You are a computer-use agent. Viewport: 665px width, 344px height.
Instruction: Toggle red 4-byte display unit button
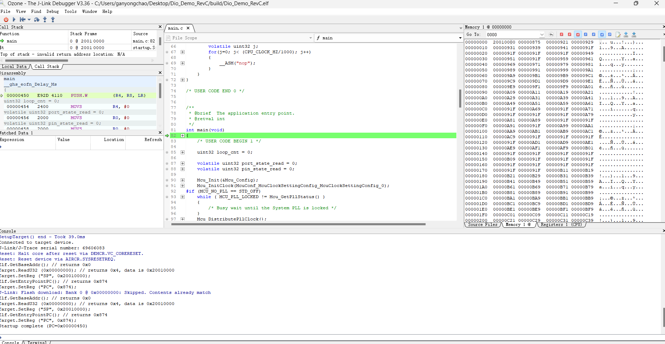click(x=578, y=34)
